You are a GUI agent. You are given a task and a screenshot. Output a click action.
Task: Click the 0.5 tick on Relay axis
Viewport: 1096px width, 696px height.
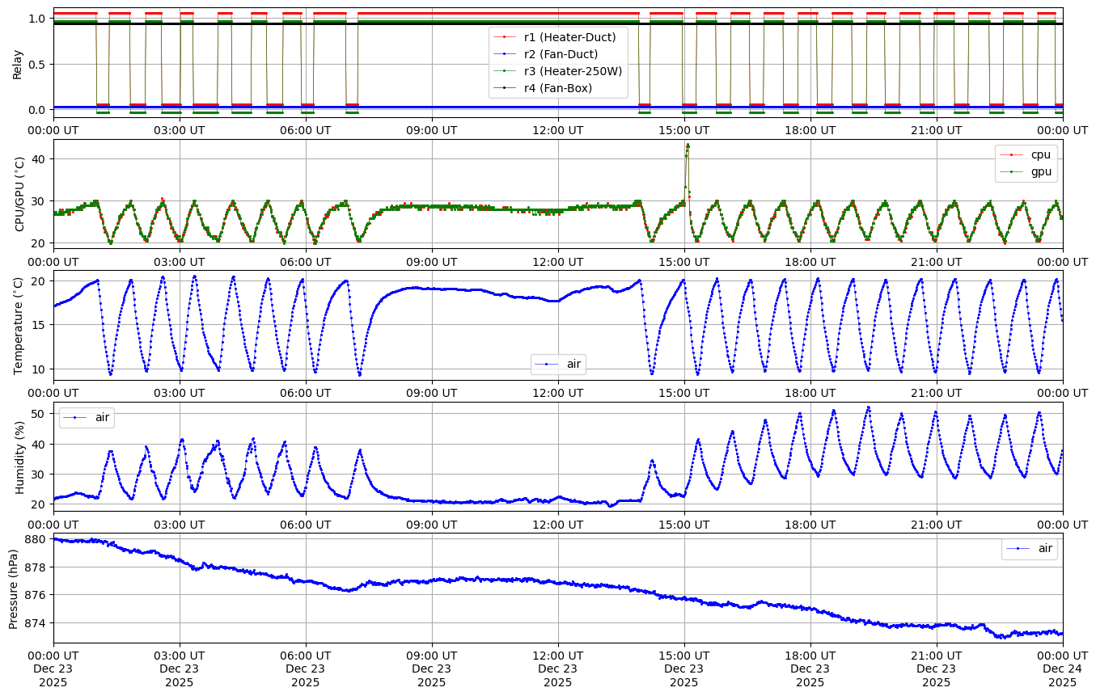(36, 65)
